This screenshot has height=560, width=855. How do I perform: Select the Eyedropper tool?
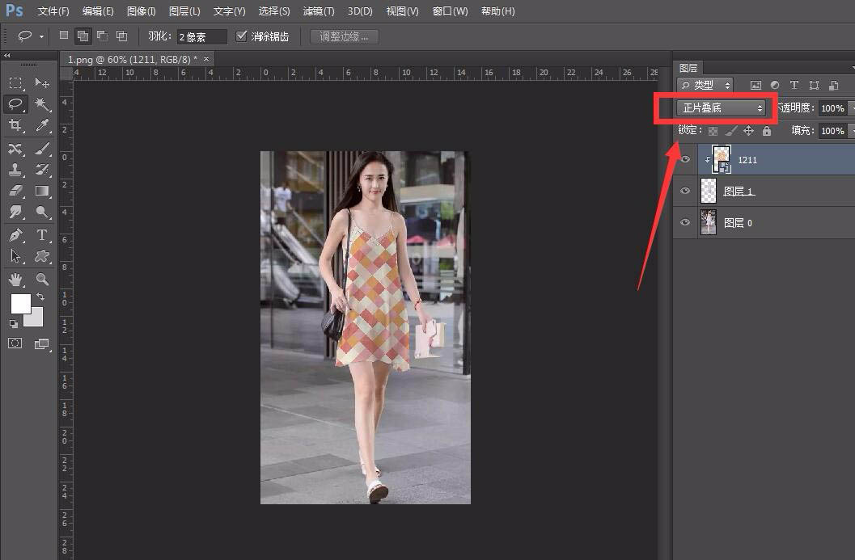click(x=42, y=125)
